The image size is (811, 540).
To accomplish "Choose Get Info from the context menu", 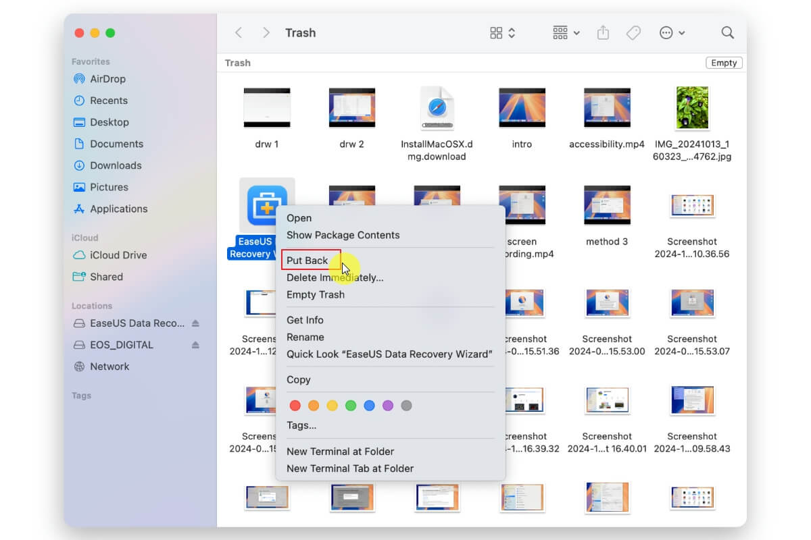I will (x=305, y=320).
